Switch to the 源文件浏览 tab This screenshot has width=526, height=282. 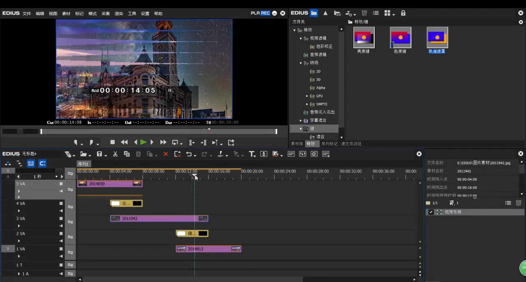(351, 144)
